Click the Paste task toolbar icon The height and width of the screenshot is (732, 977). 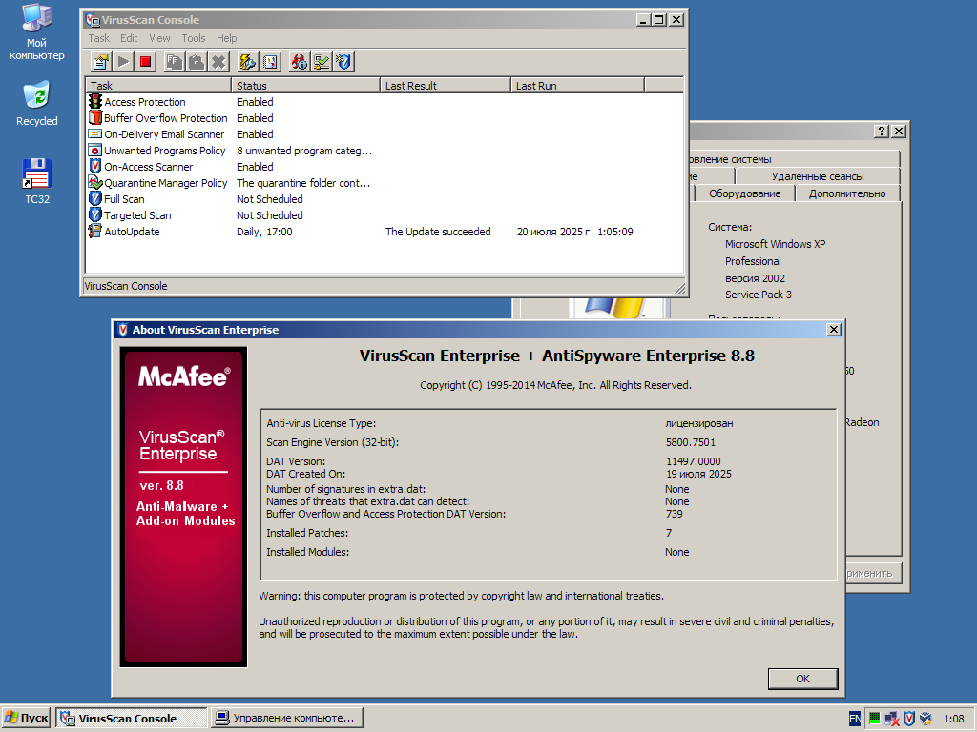point(197,62)
